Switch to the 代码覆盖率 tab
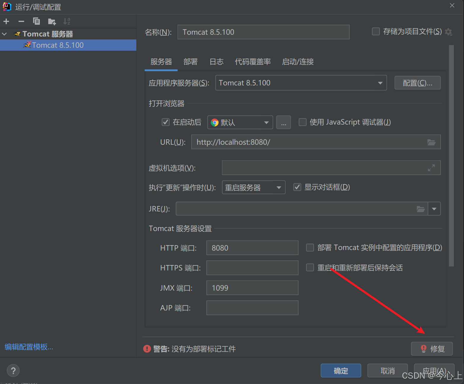Screen dimensions: 464x384 point(253,62)
